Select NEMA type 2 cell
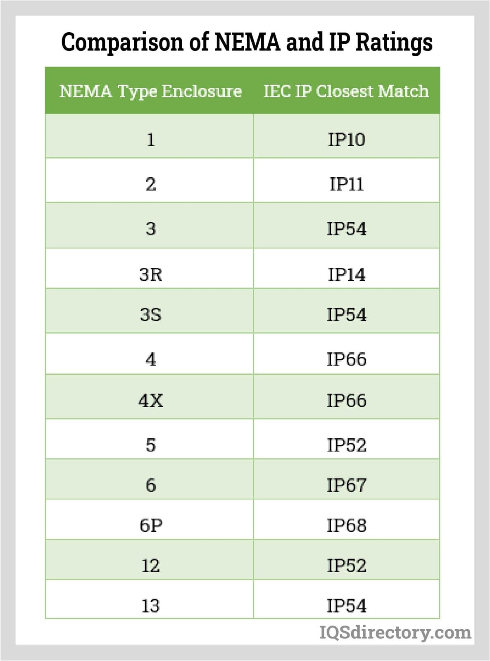Viewport: 490px width, 661px height. click(x=150, y=184)
